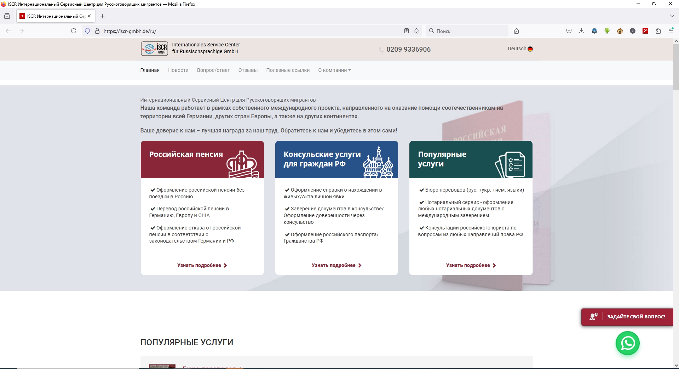Click the ISCR GmbH logo
Image resolution: width=679 pixels, height=369 pixels.
click(154, 49)
